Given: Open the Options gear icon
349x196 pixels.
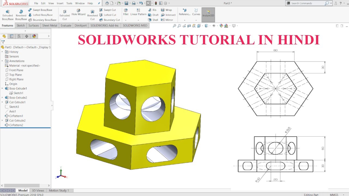Looking at the screenshot, I should tap(165, 3).
